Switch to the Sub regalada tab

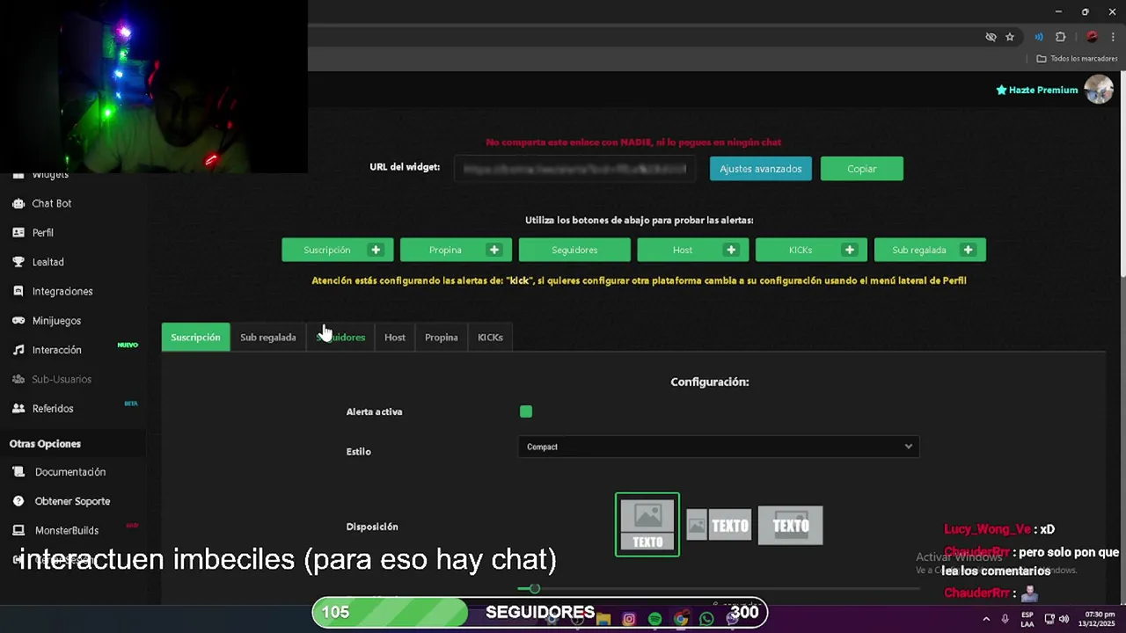pyautogui.click(x=268, y=337)
